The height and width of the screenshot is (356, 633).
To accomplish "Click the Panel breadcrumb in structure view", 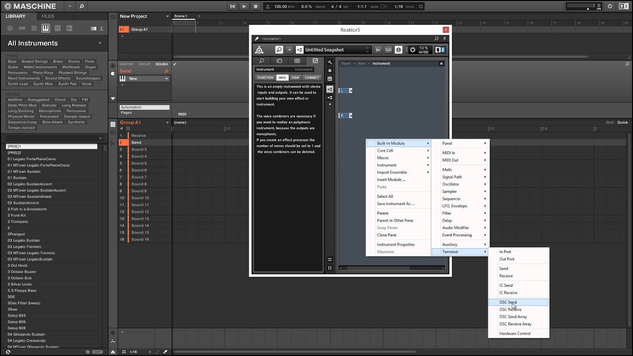I will 346,63.
